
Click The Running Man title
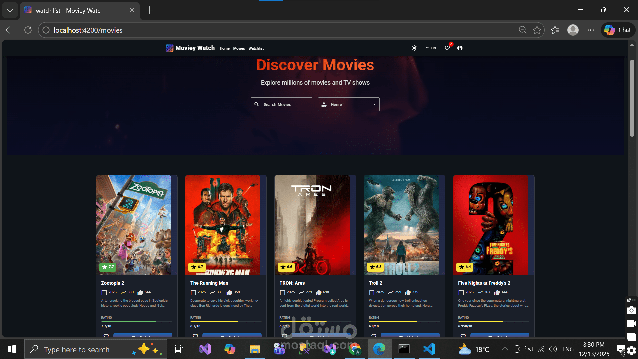pos(209,283)
